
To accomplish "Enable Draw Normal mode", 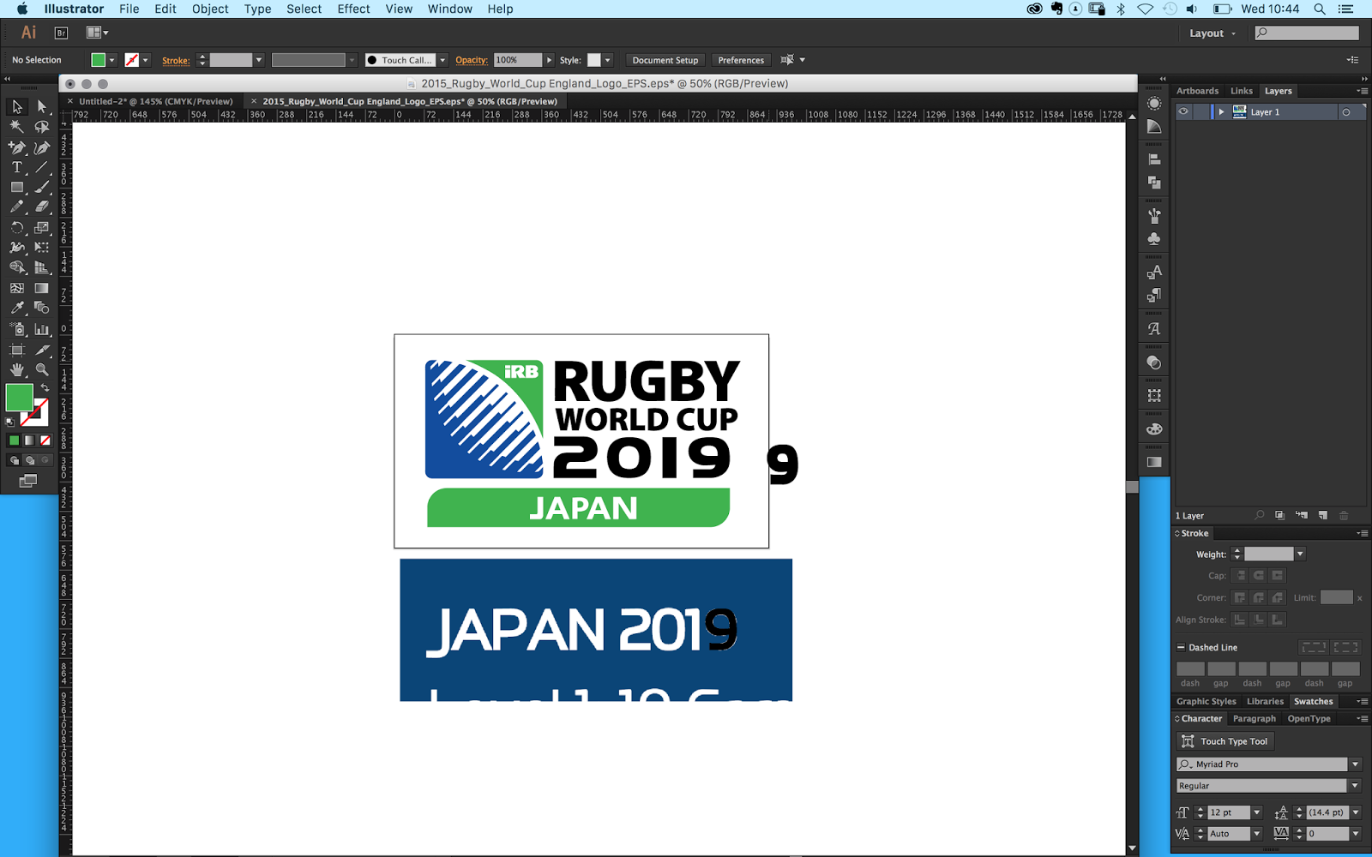I will (x=14, y=460).
